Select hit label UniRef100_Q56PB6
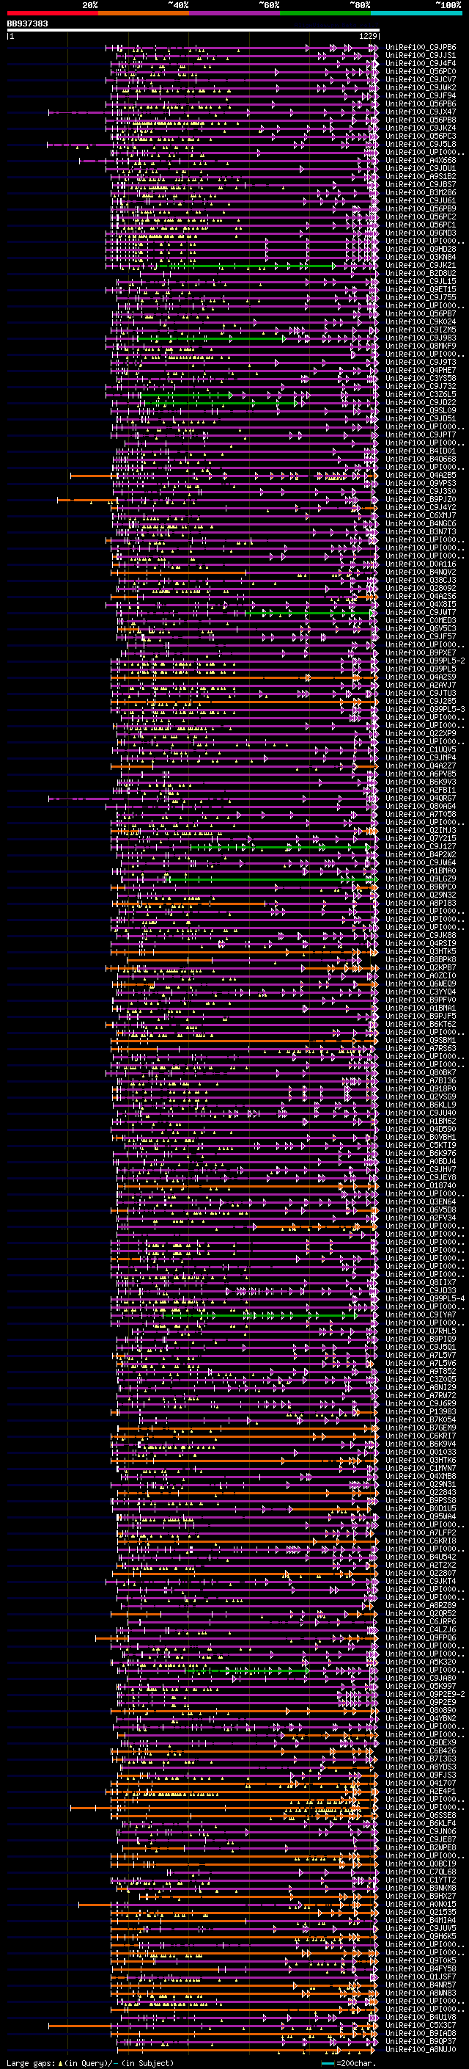The width and height of the screenshot is (469, 2069). (420, 103)
